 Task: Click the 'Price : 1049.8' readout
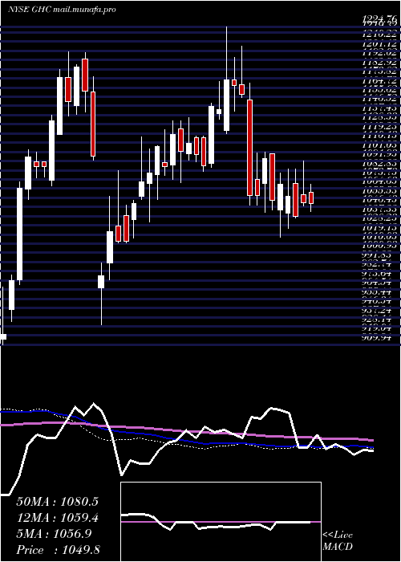coord(57,550)
